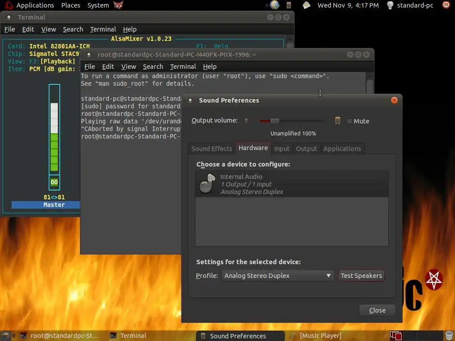
Task: Open the standard-pc user menu
Action: [x=415, y=5]
